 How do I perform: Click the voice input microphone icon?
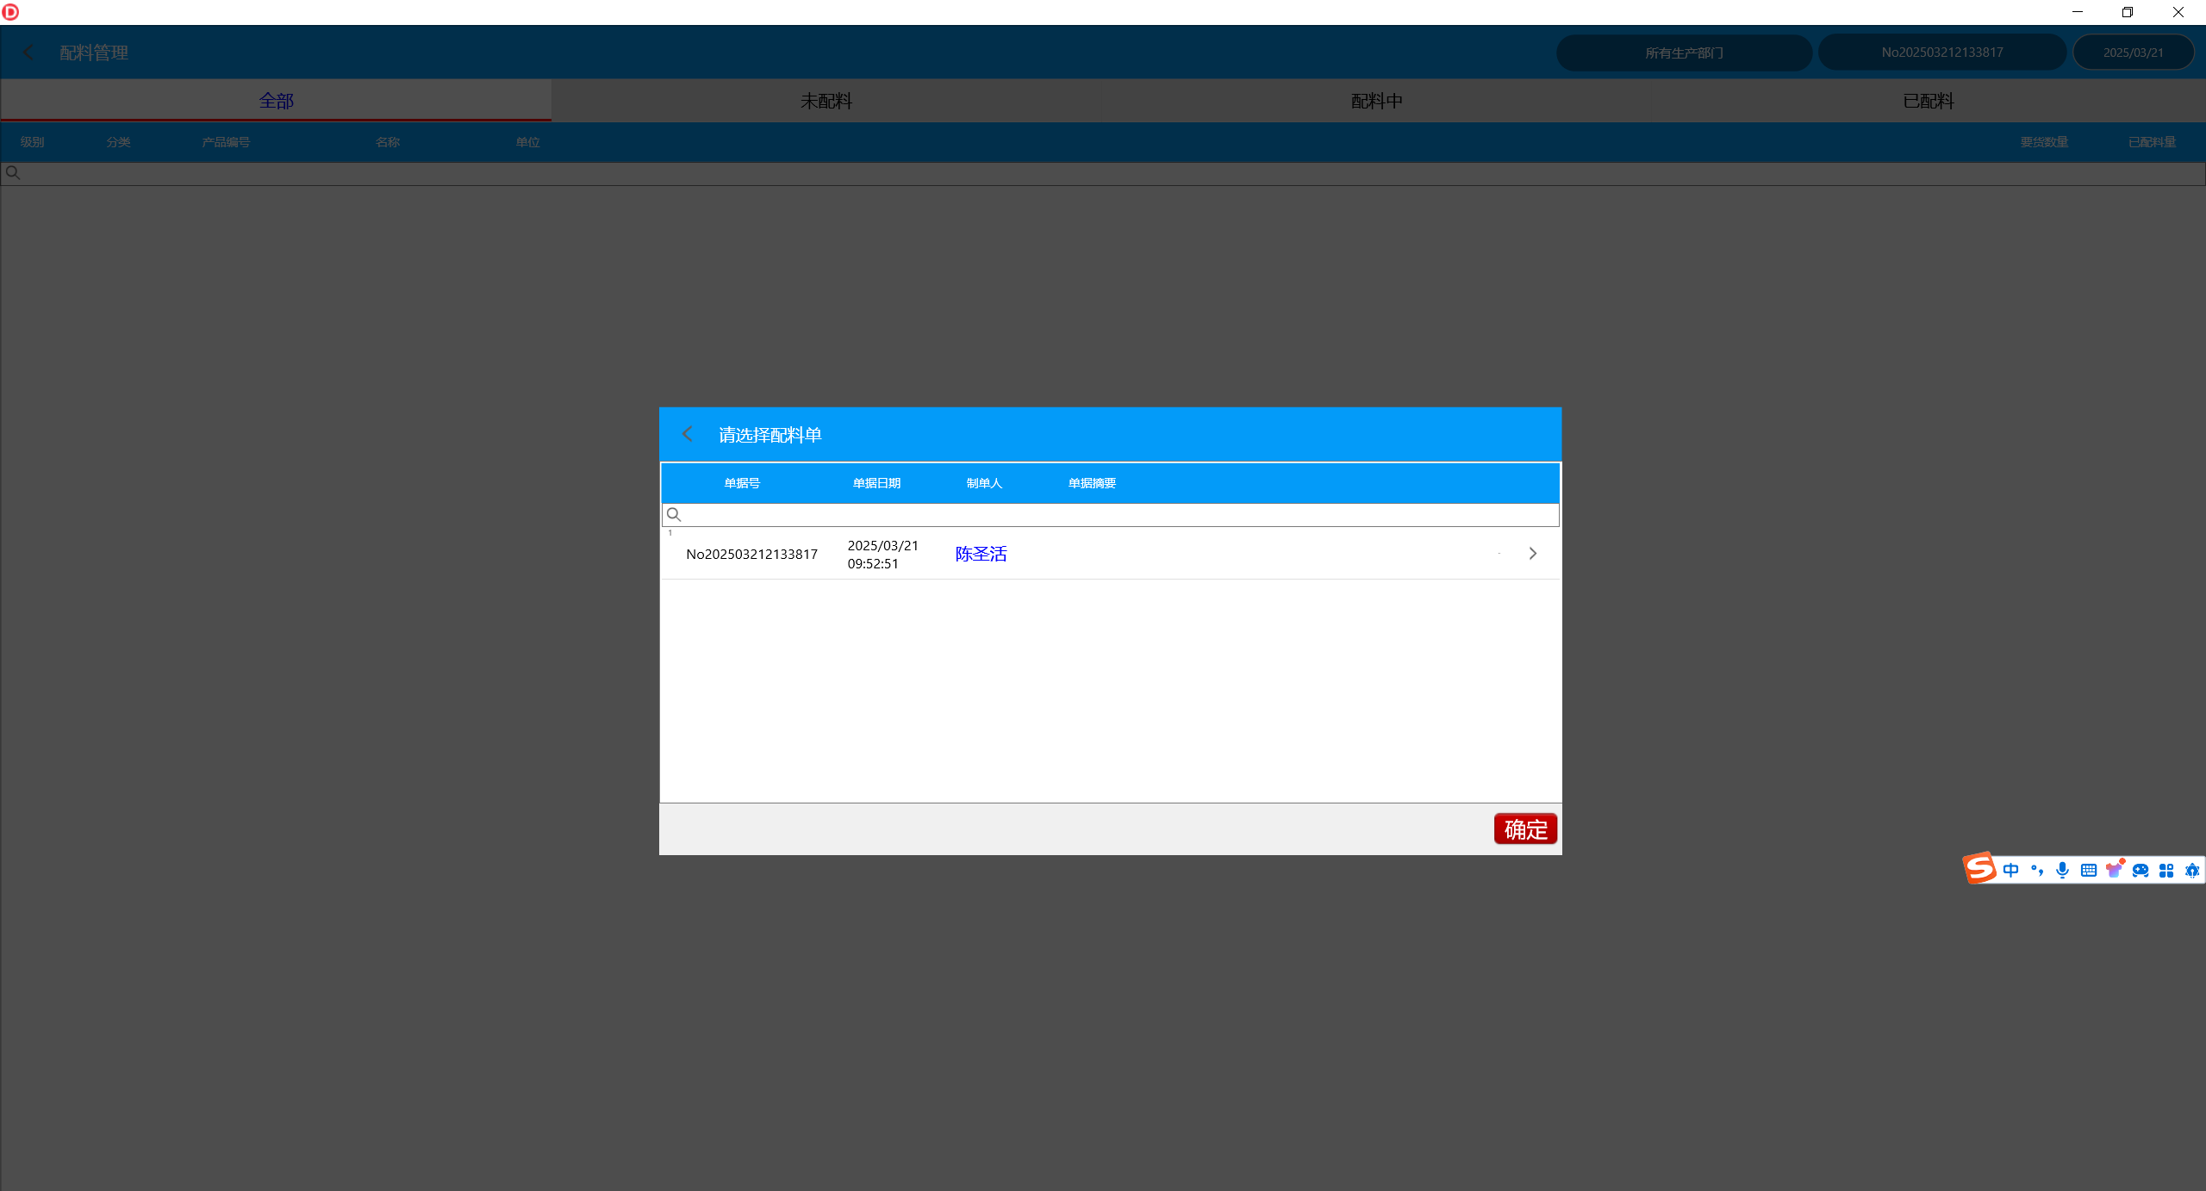2062,870
